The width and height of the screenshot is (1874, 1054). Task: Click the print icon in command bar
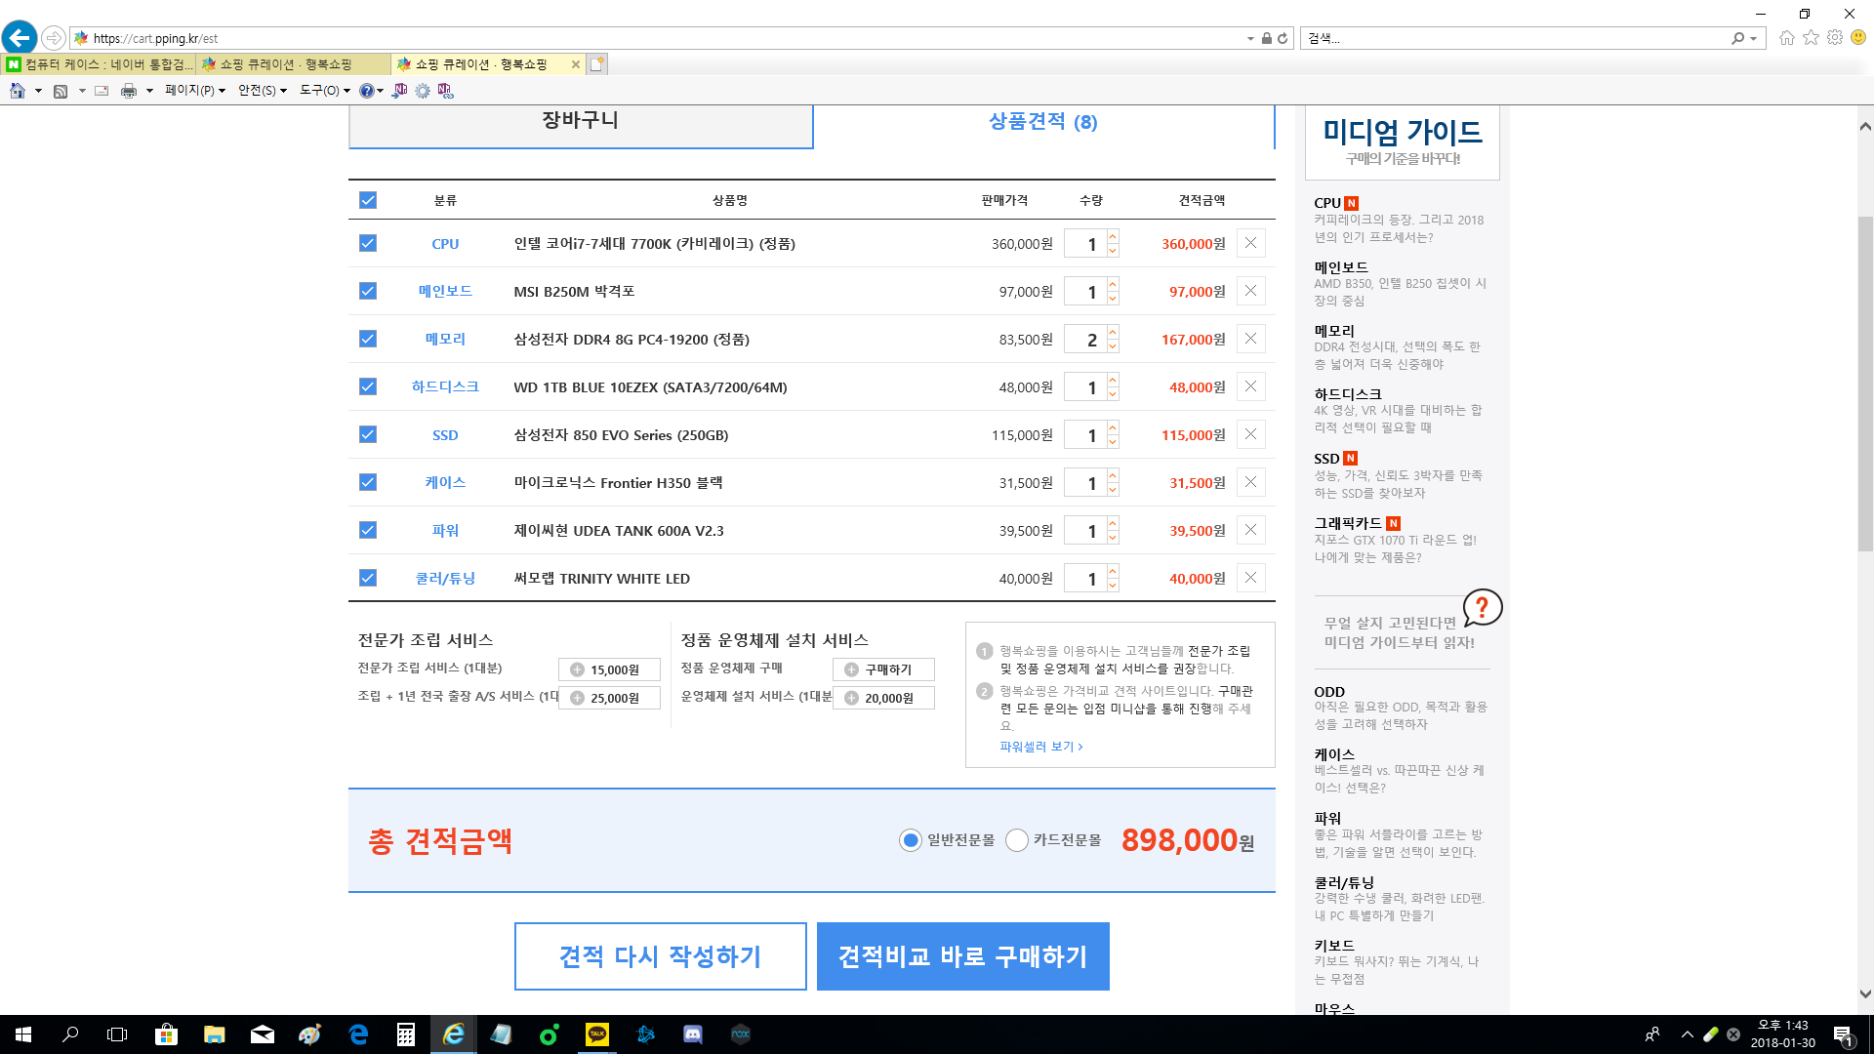(x=129, y=91)
